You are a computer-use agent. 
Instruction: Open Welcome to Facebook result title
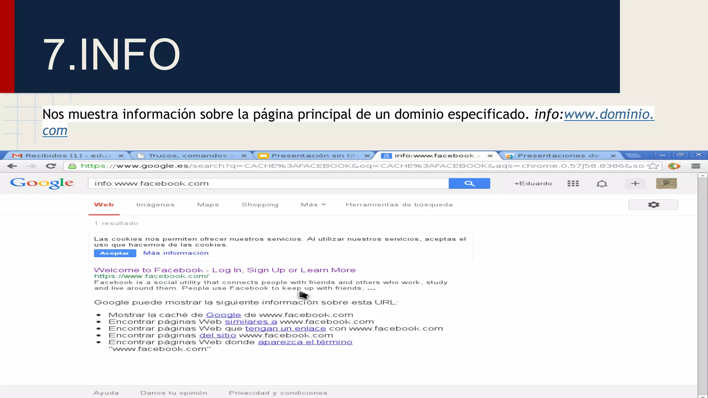pyautogui.click(x=225, y=270)
